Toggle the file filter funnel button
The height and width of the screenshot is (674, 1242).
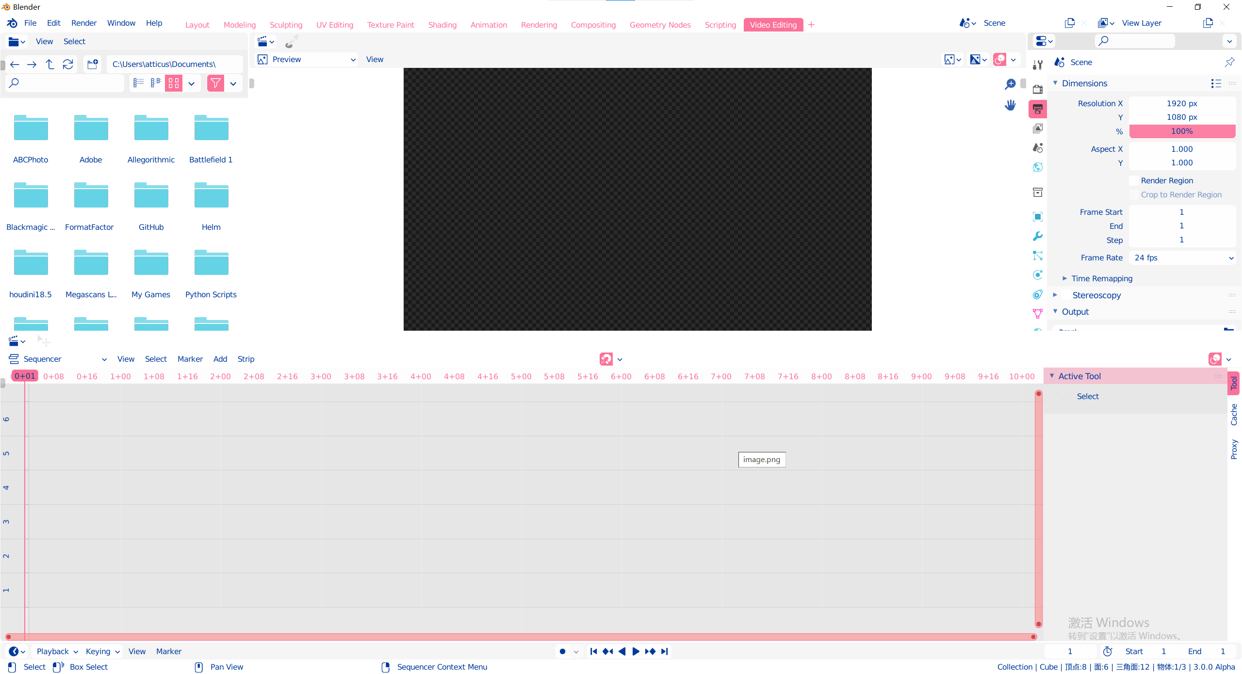coord(215,83)
